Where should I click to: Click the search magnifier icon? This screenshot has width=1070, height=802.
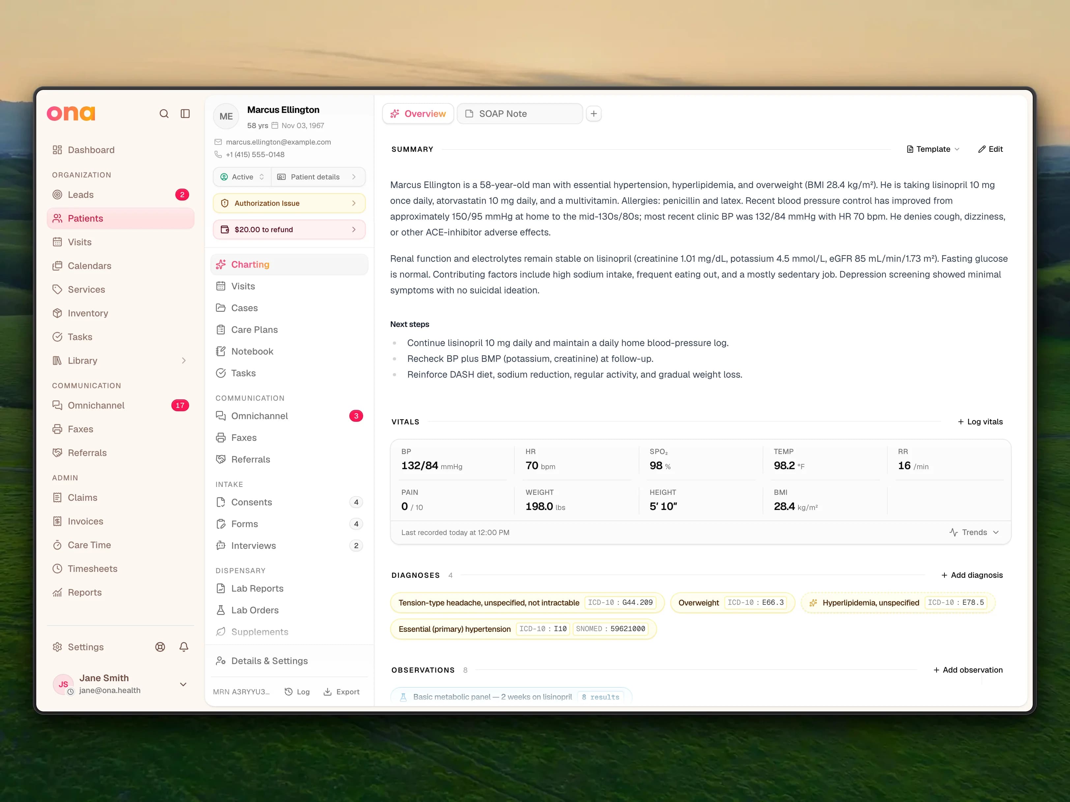164,114
